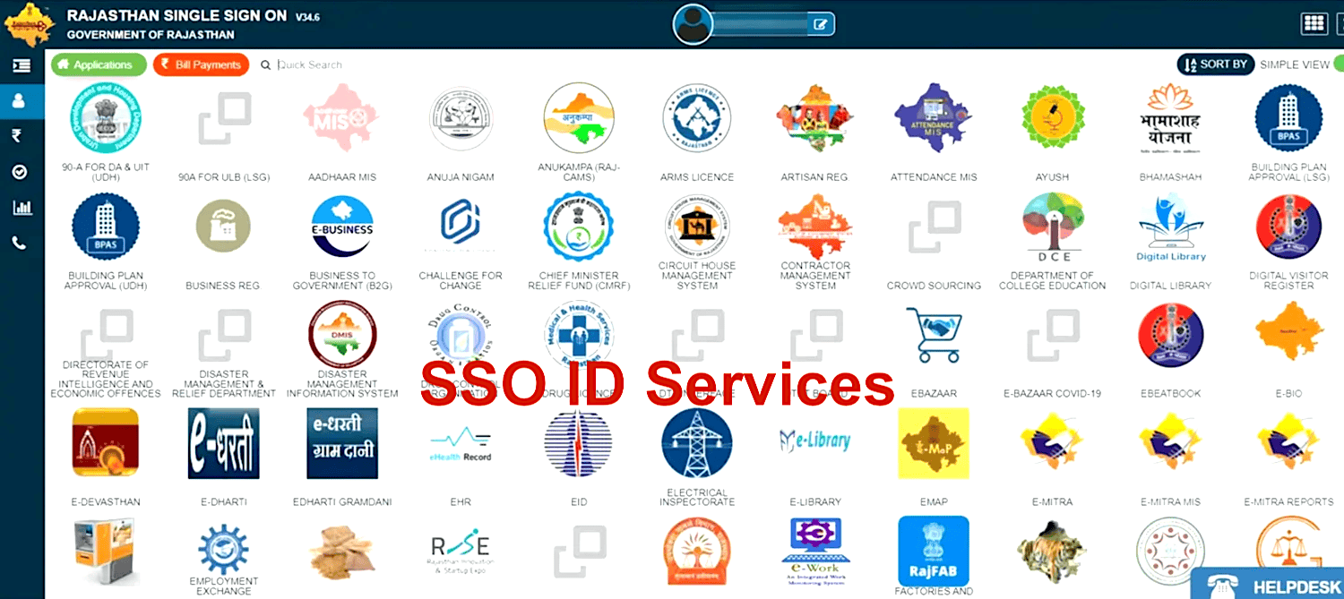This screenshot has height=599, width=1344.
Task: Open the Employment Exchange app icon
Action: click(224, 551)
